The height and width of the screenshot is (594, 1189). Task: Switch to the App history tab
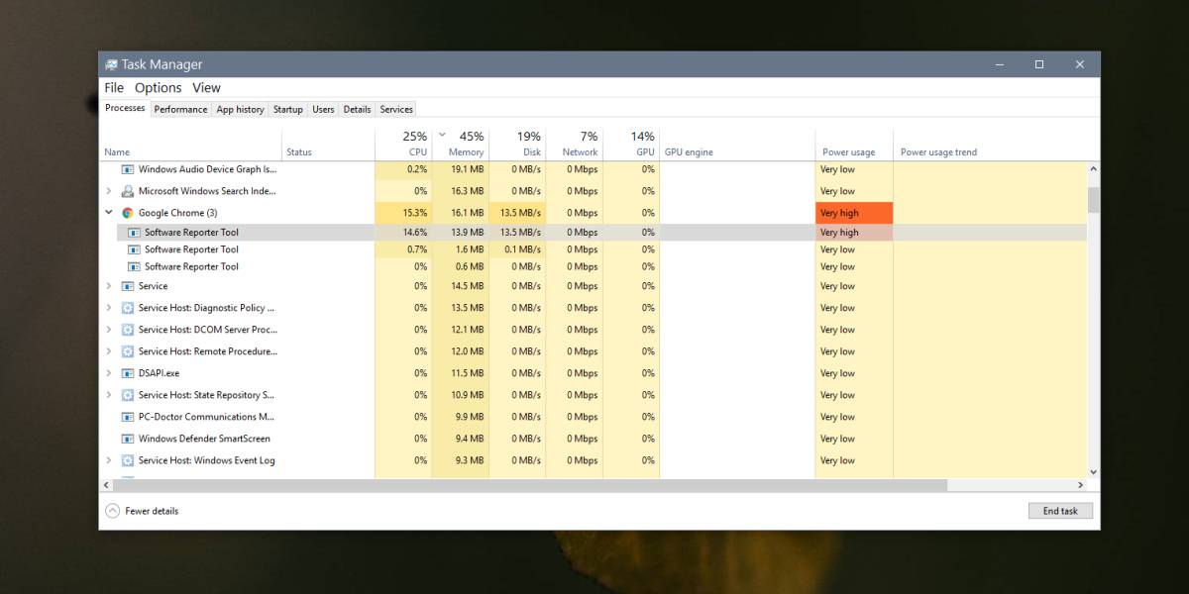pos(240,109)
